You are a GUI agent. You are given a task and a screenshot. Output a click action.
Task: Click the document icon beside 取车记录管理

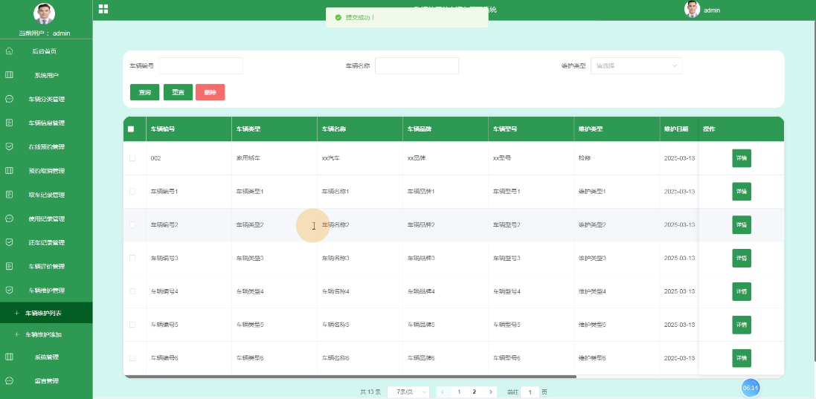9,195
